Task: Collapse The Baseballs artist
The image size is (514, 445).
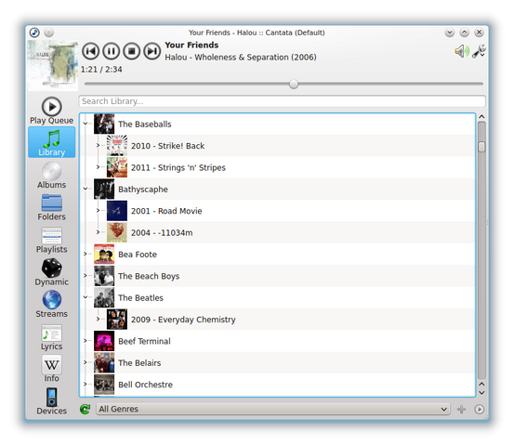Action: [x=86, y=124]
